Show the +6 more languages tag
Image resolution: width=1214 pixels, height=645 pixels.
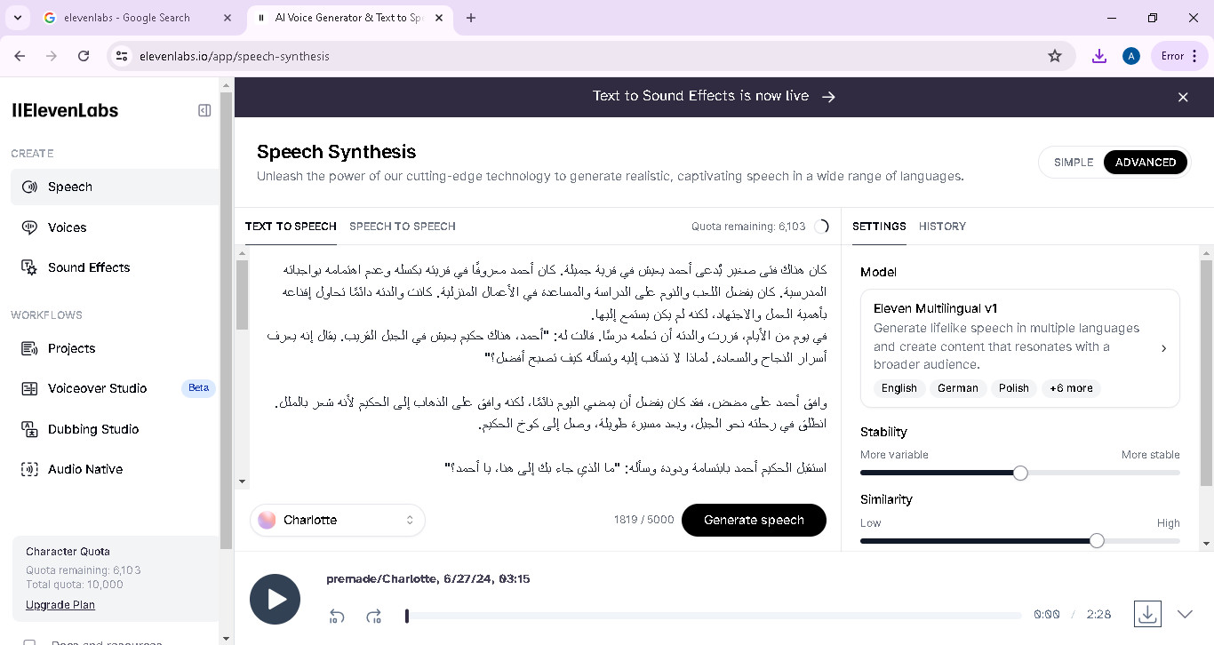tap(1071, 388)
